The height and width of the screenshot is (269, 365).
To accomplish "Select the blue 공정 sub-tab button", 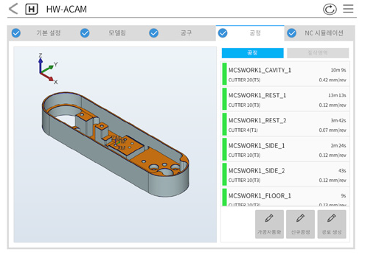I will point(252,53).
